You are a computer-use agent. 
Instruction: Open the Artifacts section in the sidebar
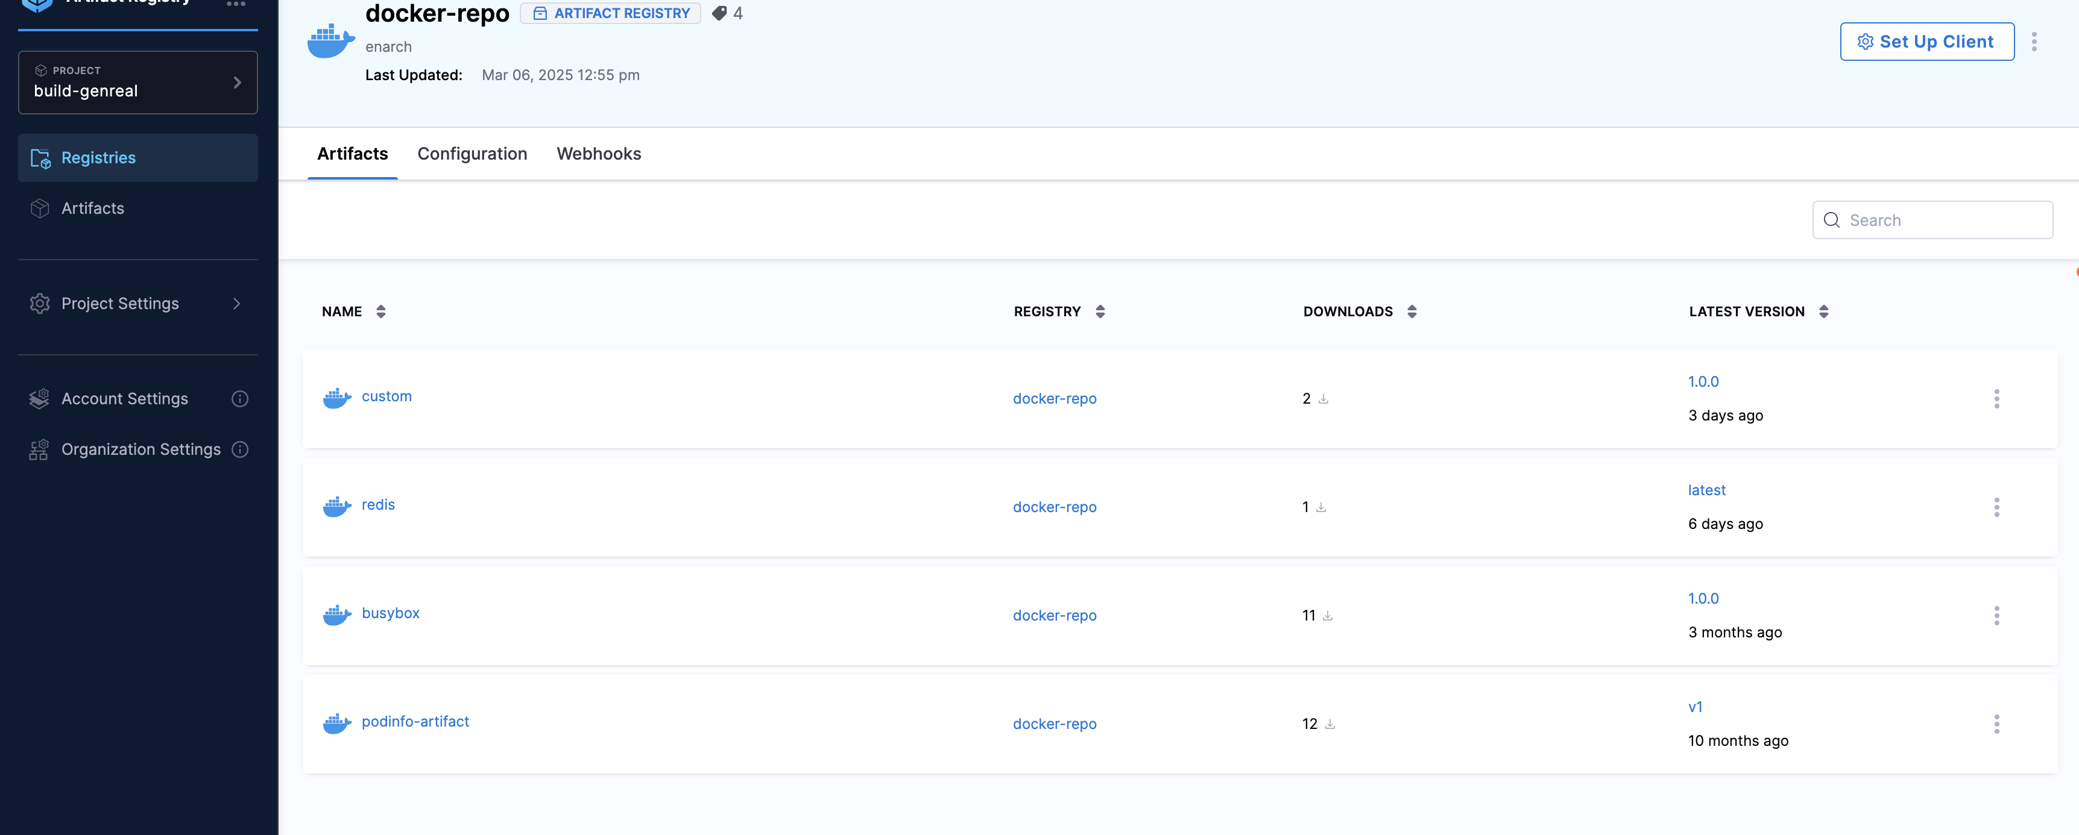click(92, 208)
